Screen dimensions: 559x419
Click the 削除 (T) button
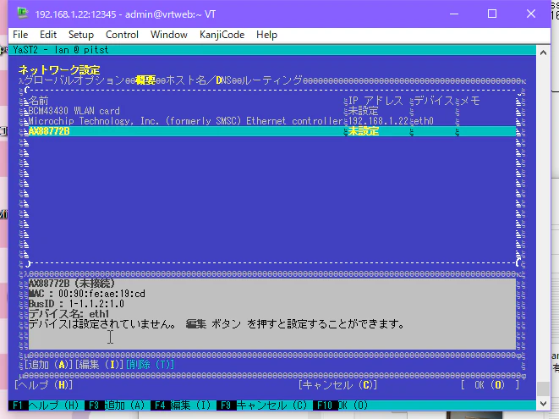[x=150, y=365]
